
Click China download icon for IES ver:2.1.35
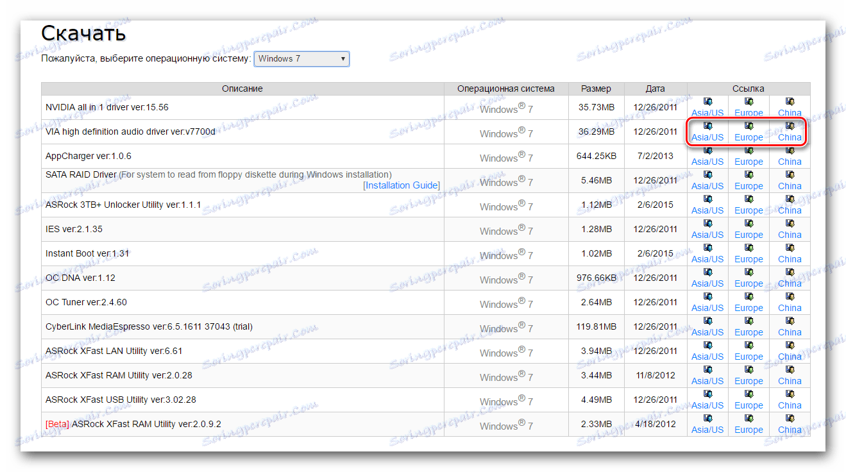790,223
